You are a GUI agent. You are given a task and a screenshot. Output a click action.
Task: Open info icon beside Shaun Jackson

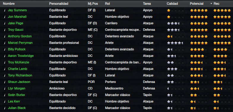point(5,82)
